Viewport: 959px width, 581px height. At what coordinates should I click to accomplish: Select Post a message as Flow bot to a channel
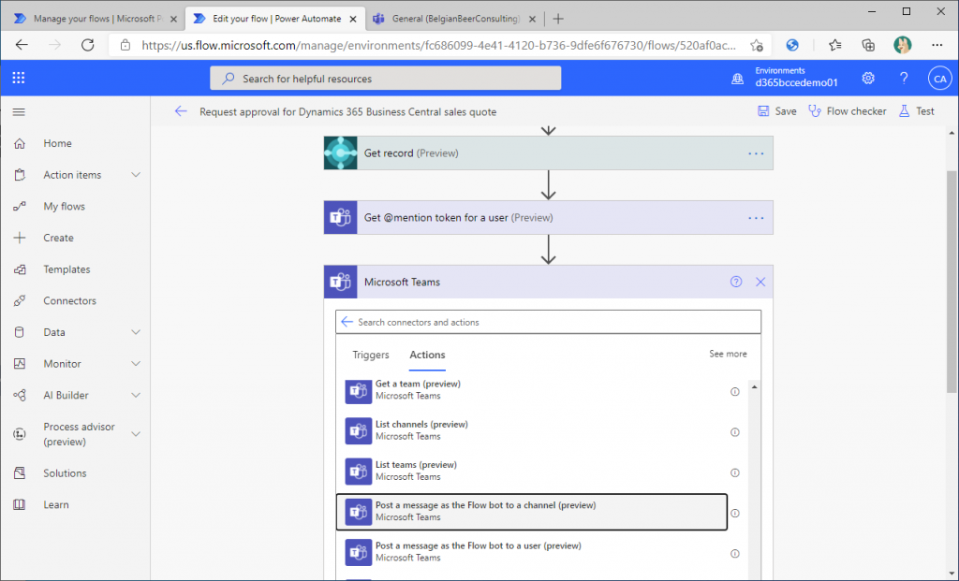click(532, 512)
